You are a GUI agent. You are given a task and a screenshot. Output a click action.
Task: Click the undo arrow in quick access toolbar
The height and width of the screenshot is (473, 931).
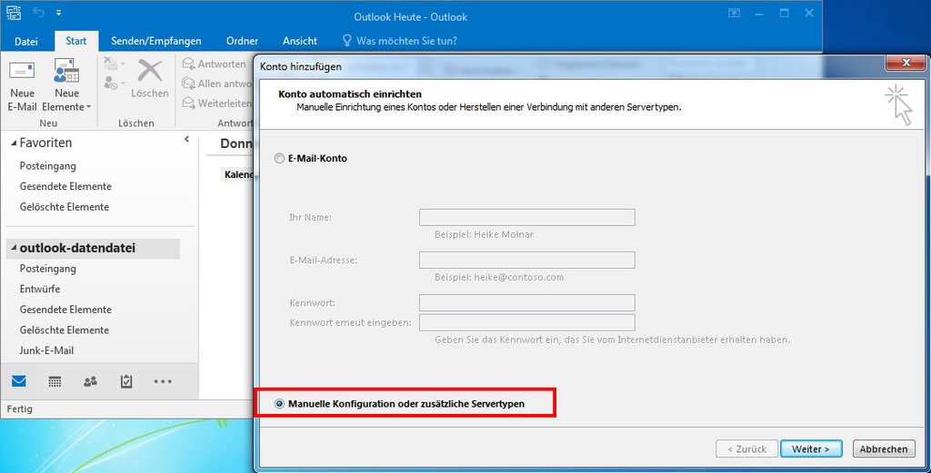pyautogui.click(x=38, y=13)
